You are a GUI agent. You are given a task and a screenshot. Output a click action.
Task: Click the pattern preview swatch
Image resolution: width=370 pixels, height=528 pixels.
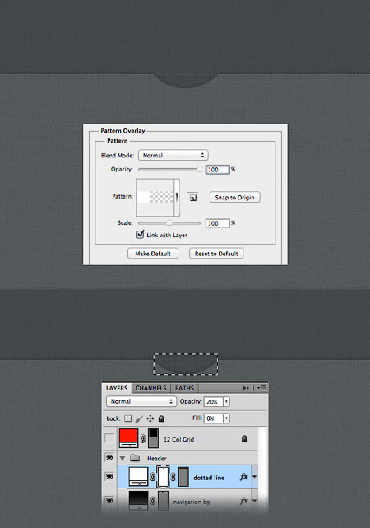point(155,198)
